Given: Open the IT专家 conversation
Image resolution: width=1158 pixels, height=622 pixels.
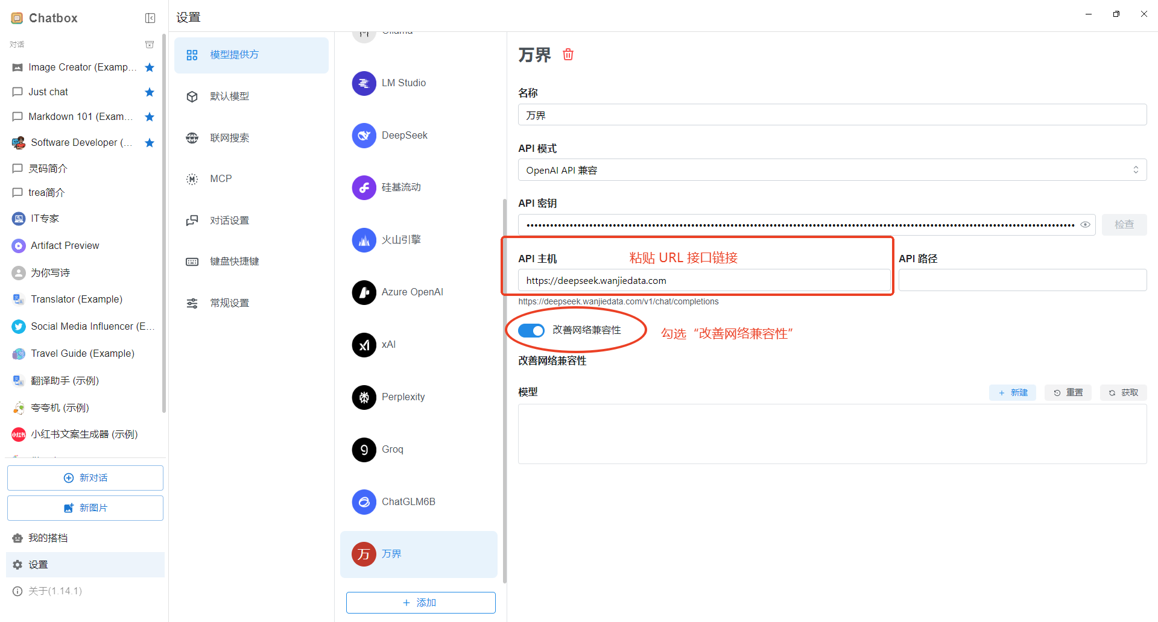Looking at the screenshot, I should pyautogui.click(x=83, y=218).
